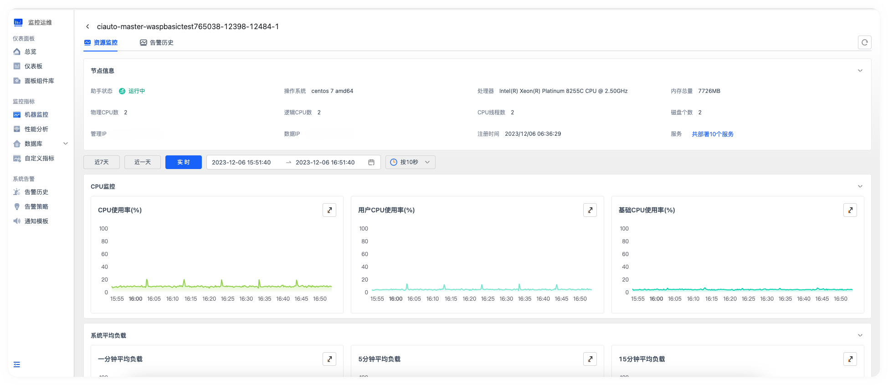The height and width of the screenshot is (385, 888).
Task: Open the date picker calendar icon
Action: pyautogui.click(x=371, y=163)
